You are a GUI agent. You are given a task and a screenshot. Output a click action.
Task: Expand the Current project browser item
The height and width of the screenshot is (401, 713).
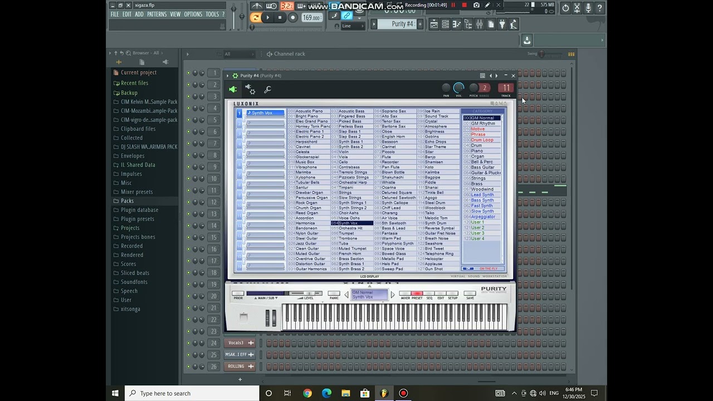pyautogui.click(x=138, y=72)
